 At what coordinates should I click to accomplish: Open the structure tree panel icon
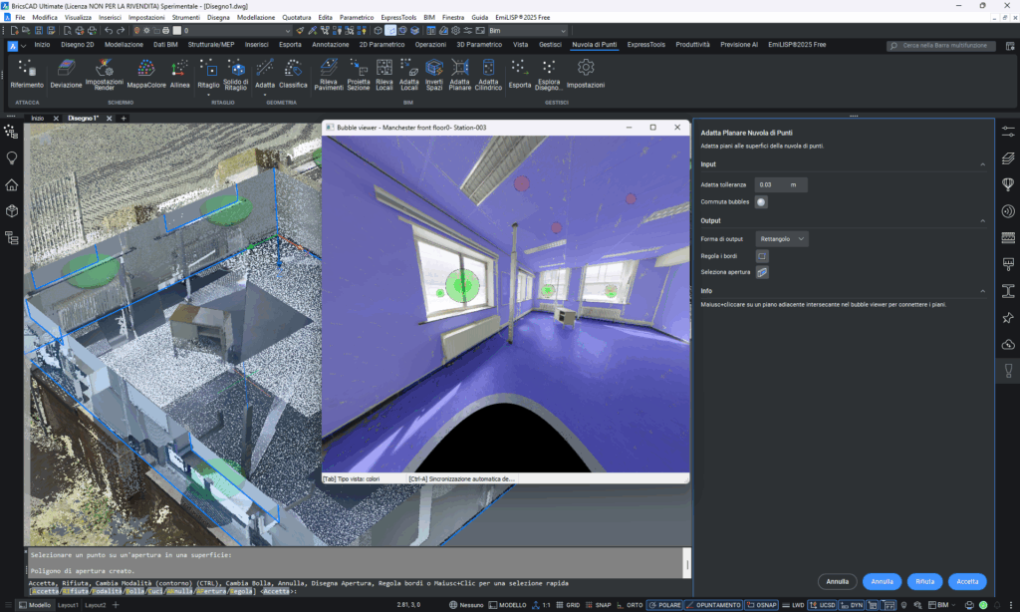click(x=12, y=237)
